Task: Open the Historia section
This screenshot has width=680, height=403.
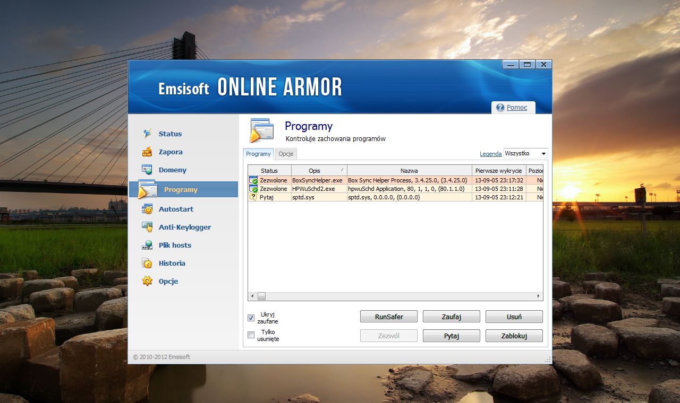Action: click(x=172, y=263)
